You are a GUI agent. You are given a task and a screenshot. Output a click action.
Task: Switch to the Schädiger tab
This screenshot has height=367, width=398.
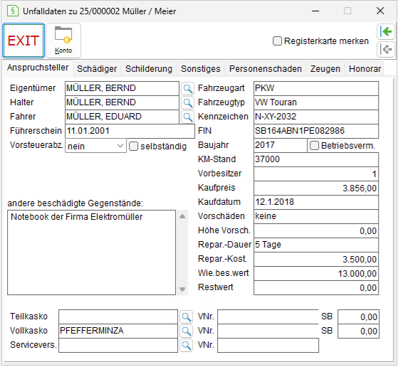point(97,69)
